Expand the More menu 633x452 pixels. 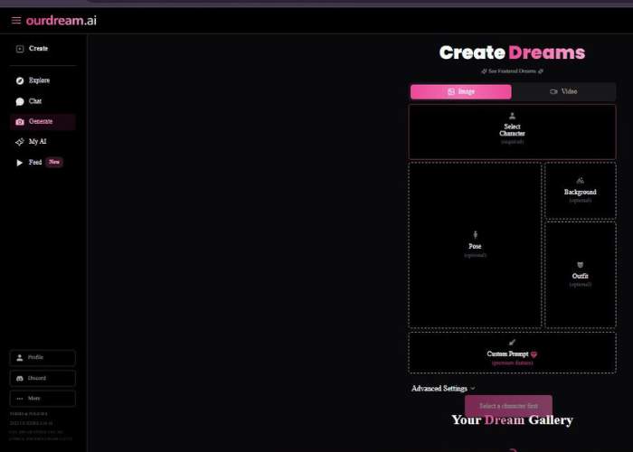coord(43,398)
